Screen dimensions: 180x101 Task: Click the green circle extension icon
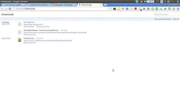pyautogui.click(x=157, y=9)
